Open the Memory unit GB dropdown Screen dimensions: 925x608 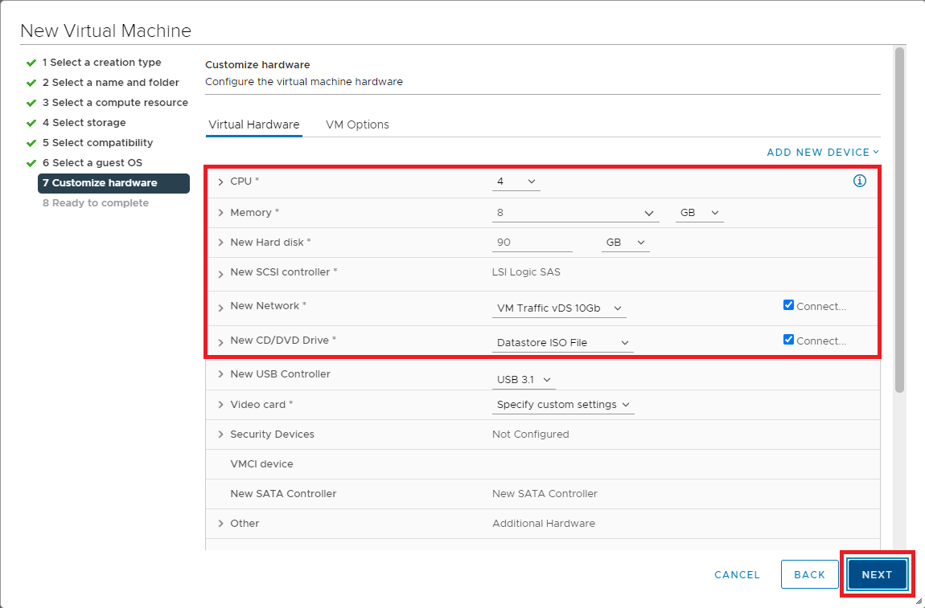698,213
